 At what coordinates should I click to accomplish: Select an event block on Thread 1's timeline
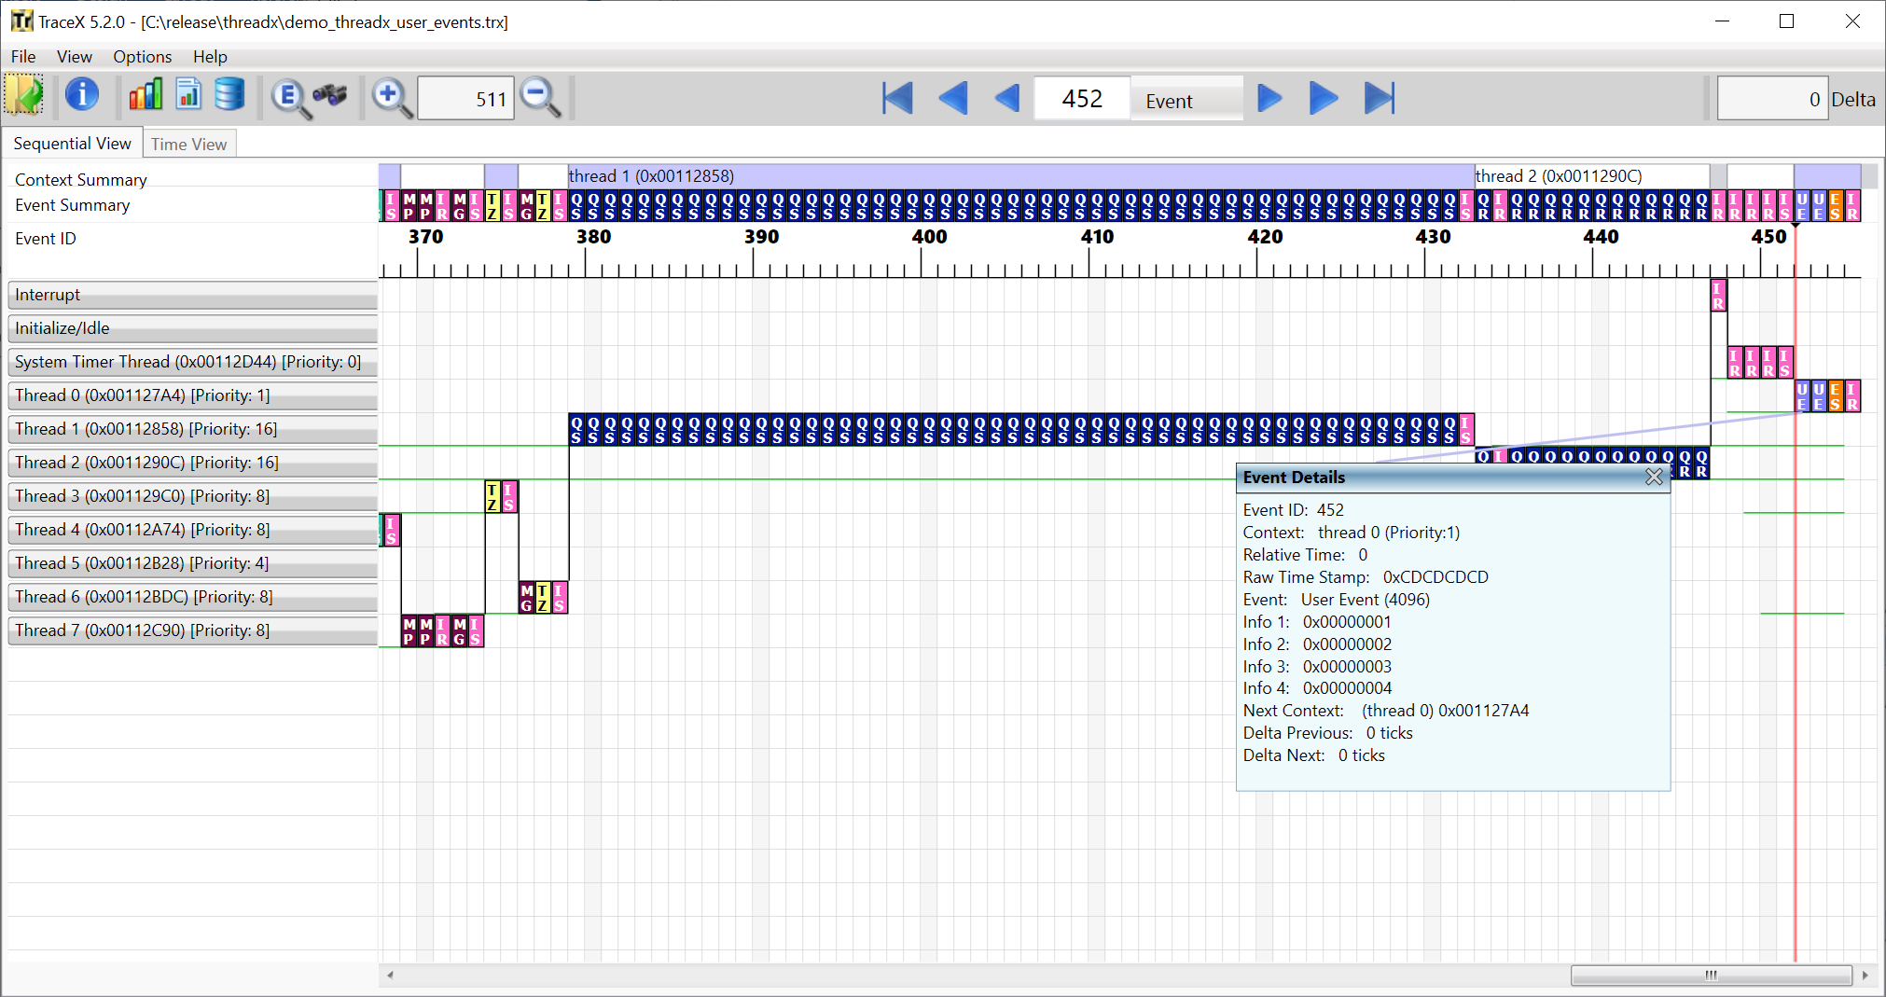click(933, 430)
